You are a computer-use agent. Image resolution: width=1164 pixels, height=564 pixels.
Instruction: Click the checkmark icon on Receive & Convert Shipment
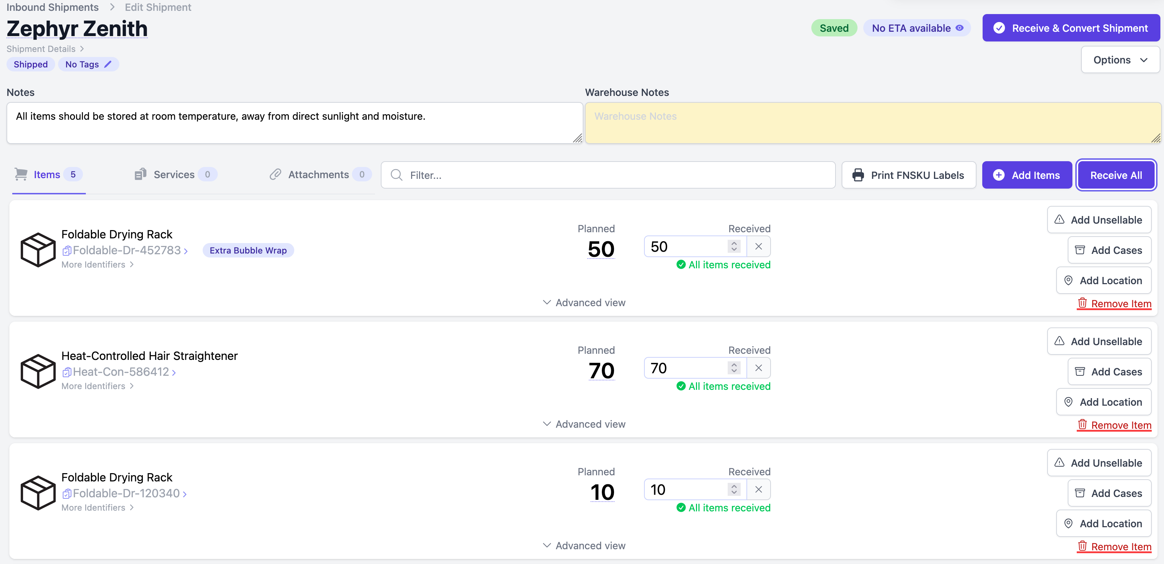(999, 27)
